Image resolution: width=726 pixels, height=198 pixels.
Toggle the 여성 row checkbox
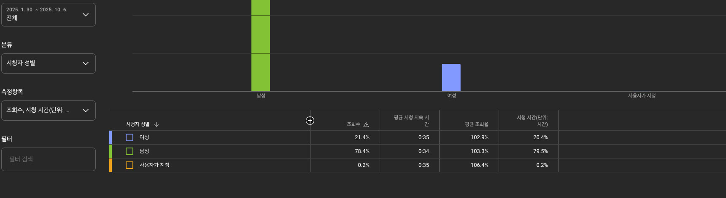pos(130,137)
